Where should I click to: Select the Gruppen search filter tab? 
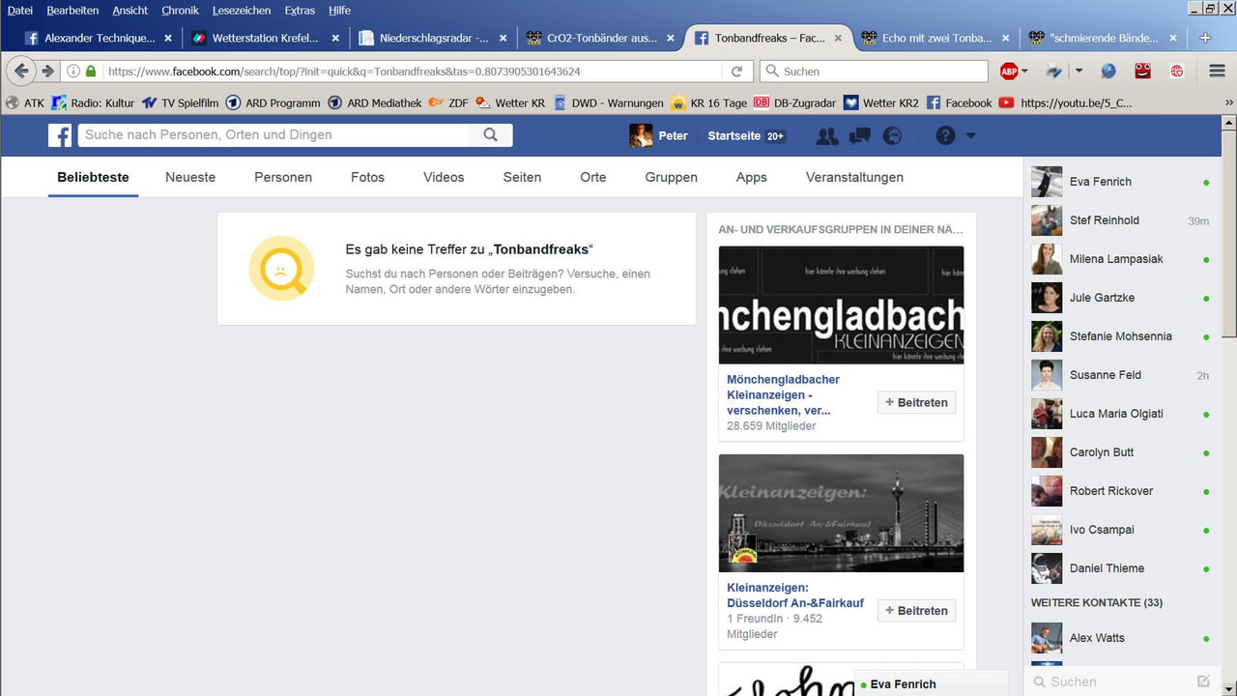(672, 177)
